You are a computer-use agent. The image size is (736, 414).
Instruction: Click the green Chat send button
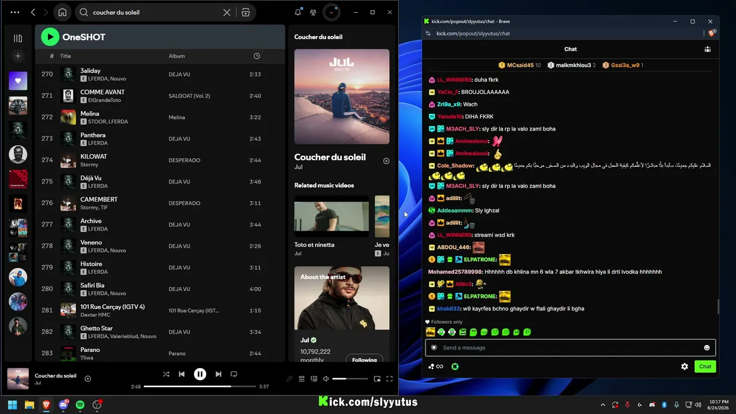coord(705,366)
